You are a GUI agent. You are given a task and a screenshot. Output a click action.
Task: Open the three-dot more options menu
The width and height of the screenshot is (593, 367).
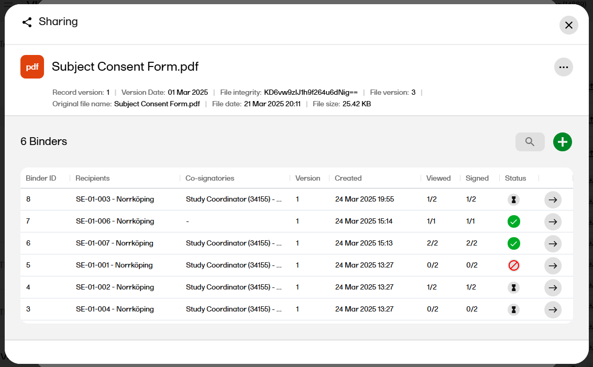(x=563, y=67)
